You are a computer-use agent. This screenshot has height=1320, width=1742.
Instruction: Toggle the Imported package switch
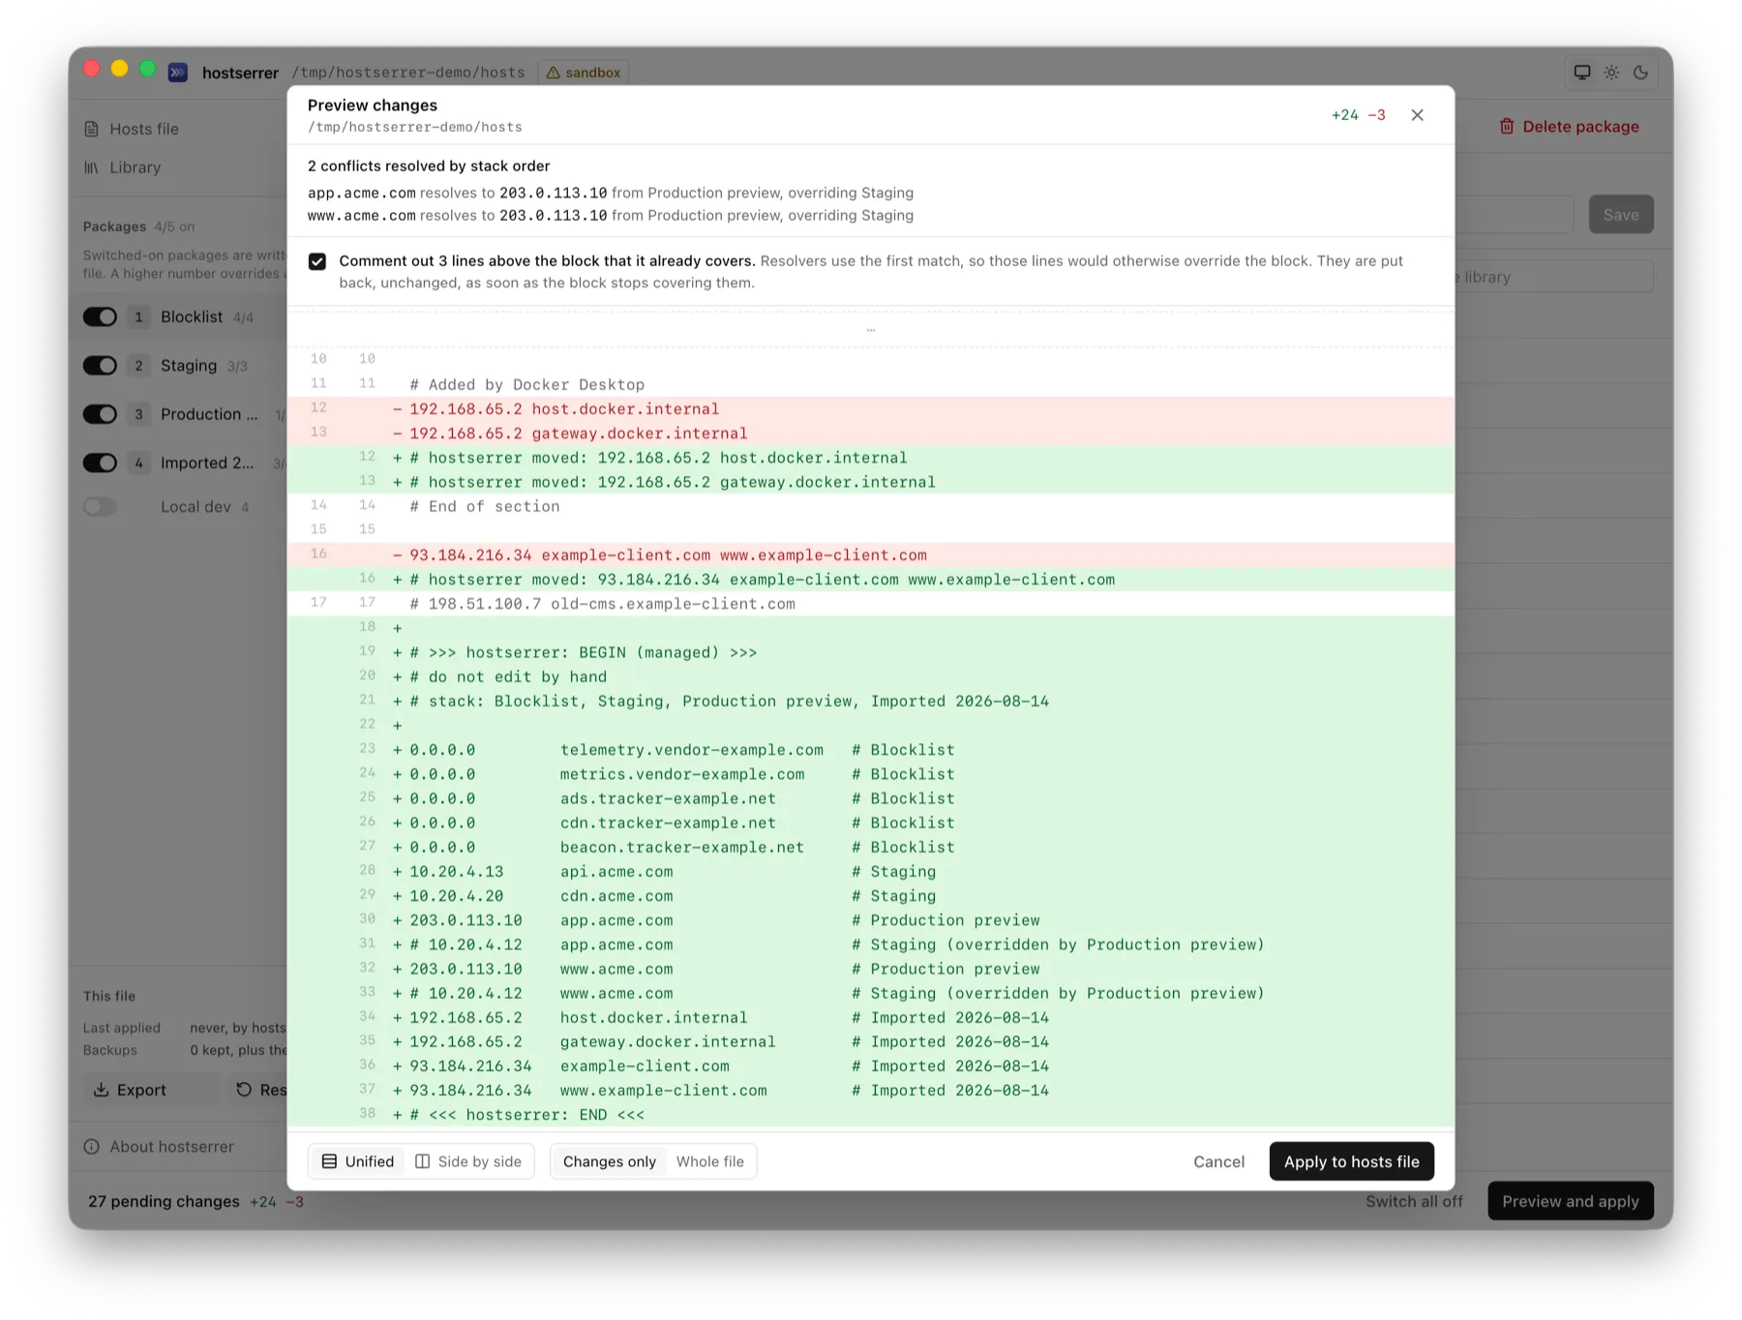coord(100,463)
